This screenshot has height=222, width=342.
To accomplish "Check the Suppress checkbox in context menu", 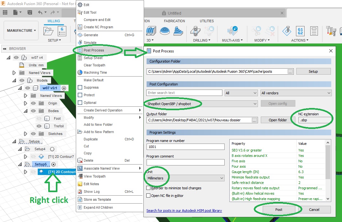I will point(80,87).
